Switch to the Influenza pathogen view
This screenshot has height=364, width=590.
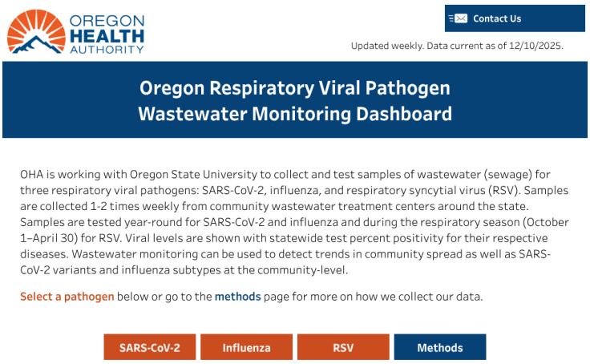click(246, 347)
